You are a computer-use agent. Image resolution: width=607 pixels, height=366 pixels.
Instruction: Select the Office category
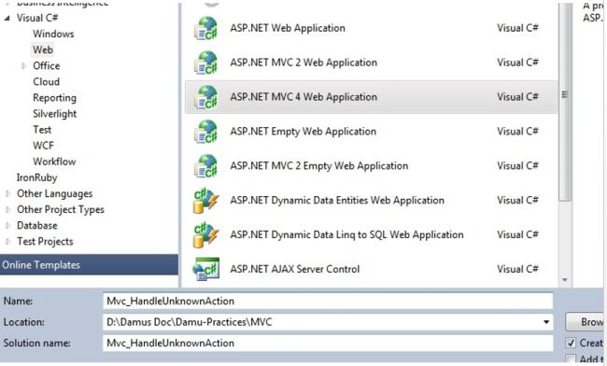(47, 65)
